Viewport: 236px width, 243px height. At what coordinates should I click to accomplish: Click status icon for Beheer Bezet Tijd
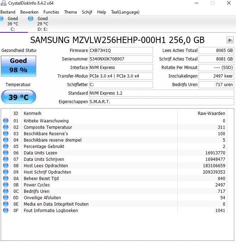[x=6, y=178]
